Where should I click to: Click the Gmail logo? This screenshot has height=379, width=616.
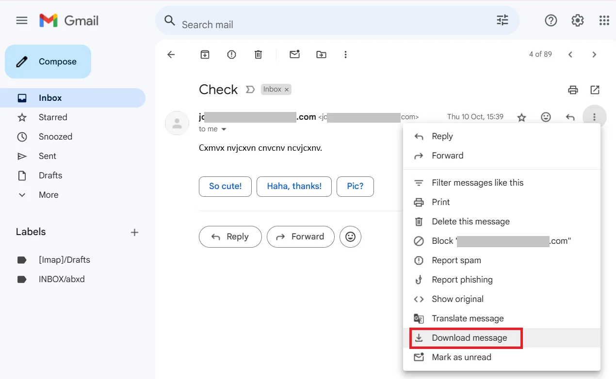(69, 20)
